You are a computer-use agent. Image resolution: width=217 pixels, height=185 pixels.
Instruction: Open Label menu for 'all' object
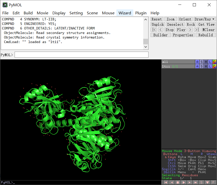[210, 62]
